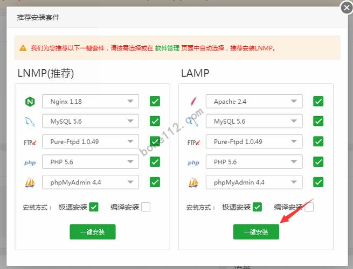The image size is (353, 269).
Task: Click the Apache feather icon in LAMP
Action: [x=193, y=101]
